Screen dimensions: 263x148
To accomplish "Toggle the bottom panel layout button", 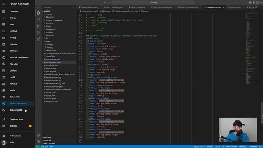I will click(254, 2).
